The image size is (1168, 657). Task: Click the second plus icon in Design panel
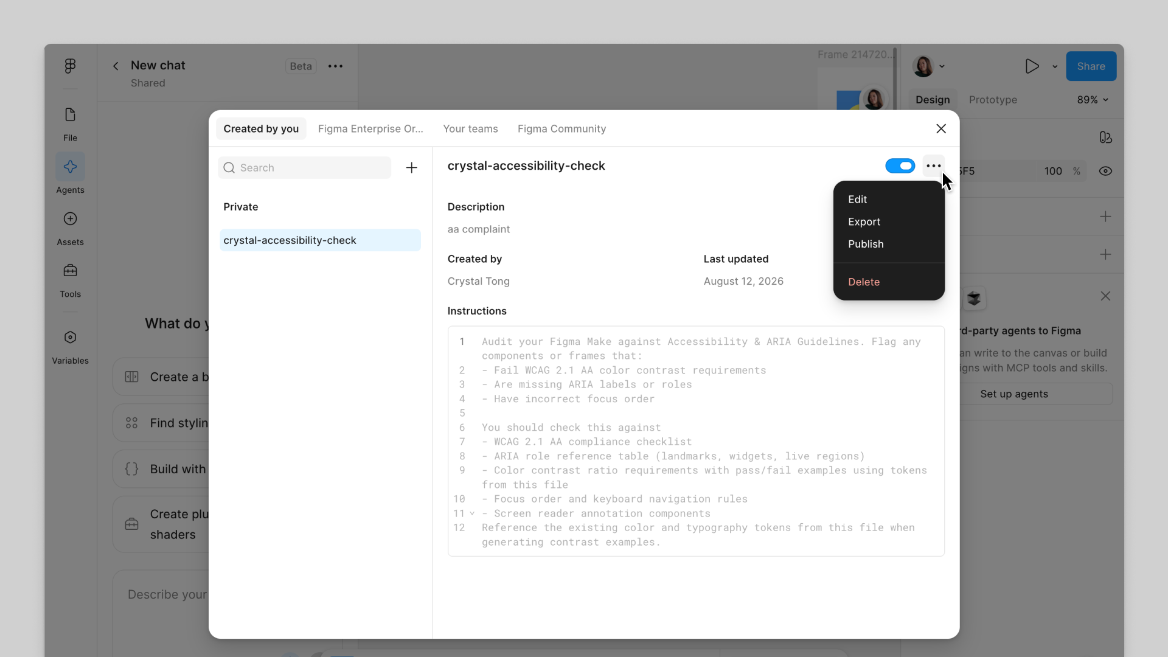pyautogui.click(x=1105, y=254)
